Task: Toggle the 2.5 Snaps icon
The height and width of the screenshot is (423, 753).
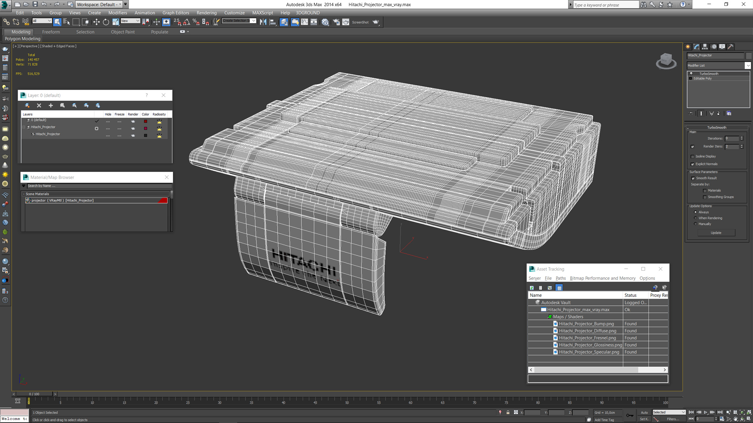Action: coord(177,22)
